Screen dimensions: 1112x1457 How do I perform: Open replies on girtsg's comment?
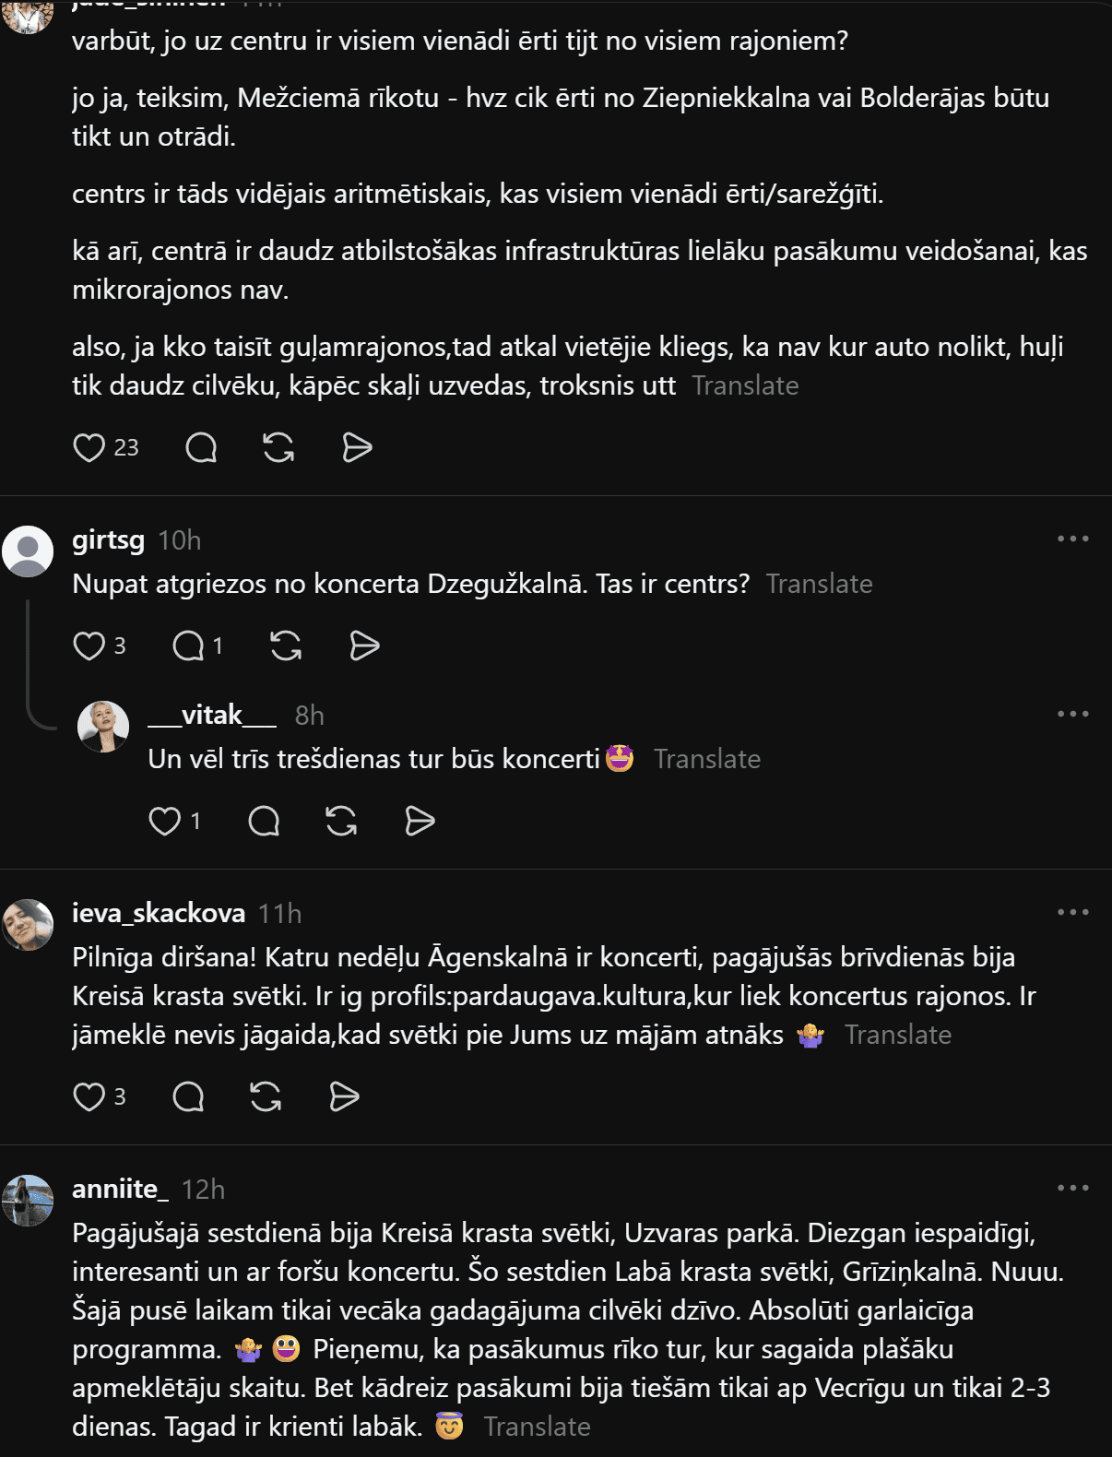[x=197, y=646]
